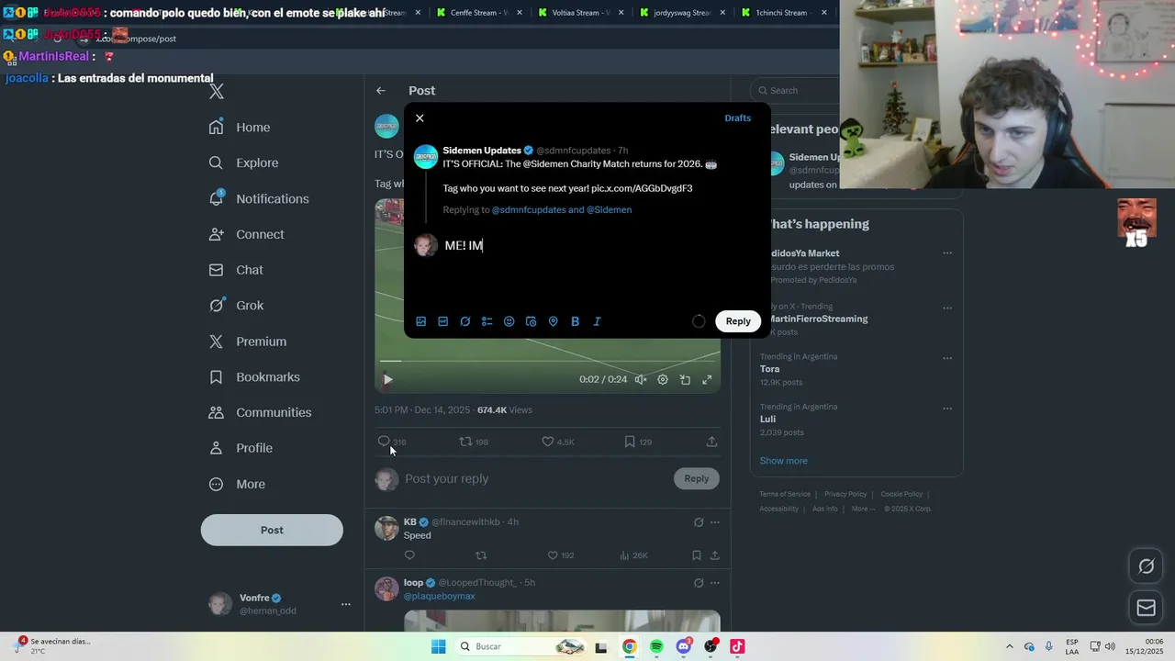Viewport: 1175px width, 661px height.
Task: Click the large Post button in sidebar
Action: [x=272, y=530]
